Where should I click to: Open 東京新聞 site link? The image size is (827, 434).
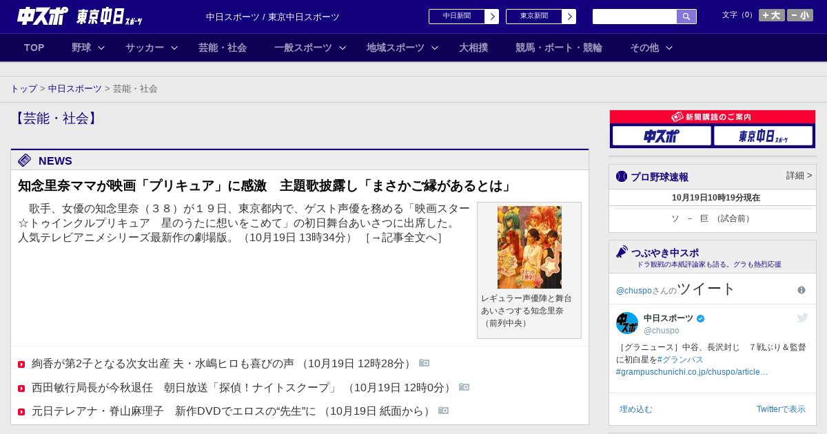[534, 17]
